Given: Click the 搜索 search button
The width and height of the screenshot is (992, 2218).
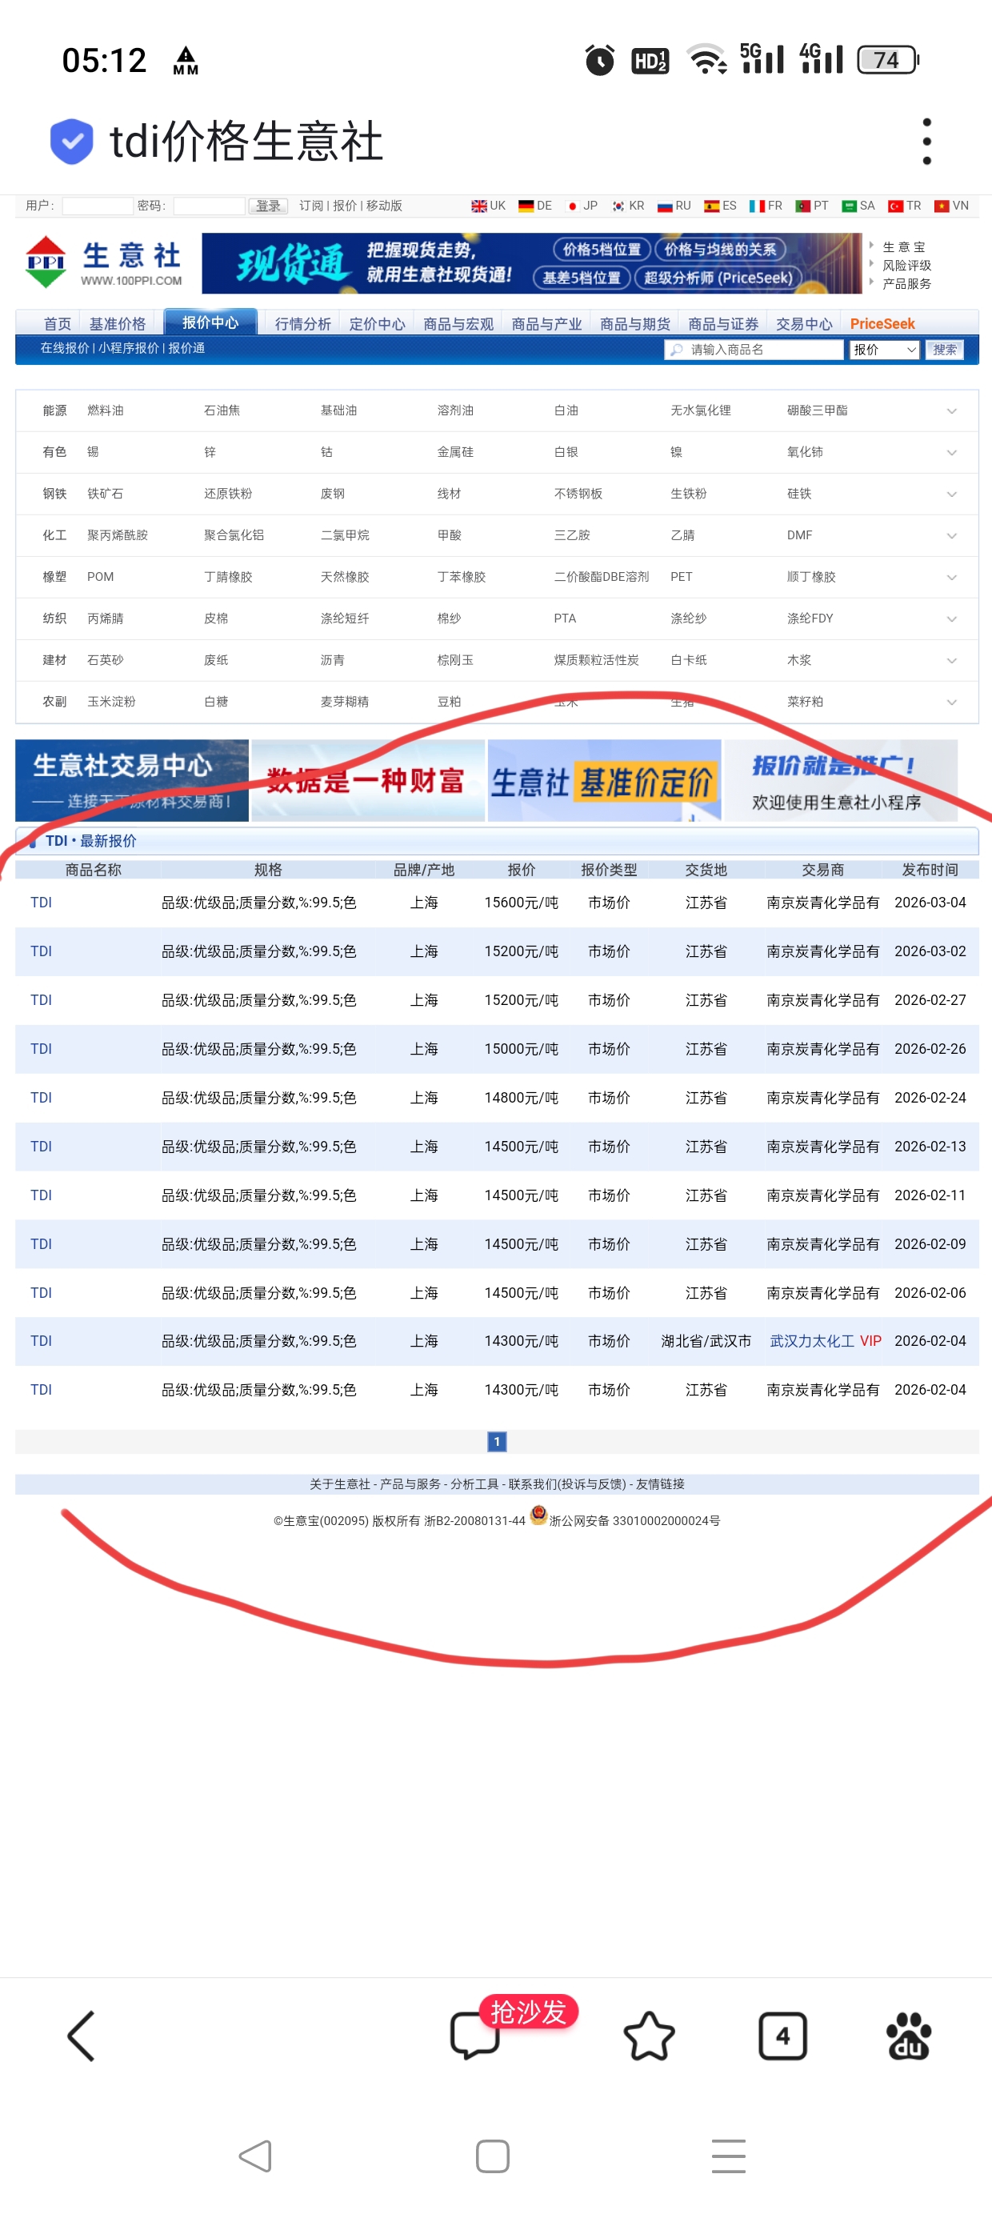Looking at the screenshot, I should coord(944,350).
